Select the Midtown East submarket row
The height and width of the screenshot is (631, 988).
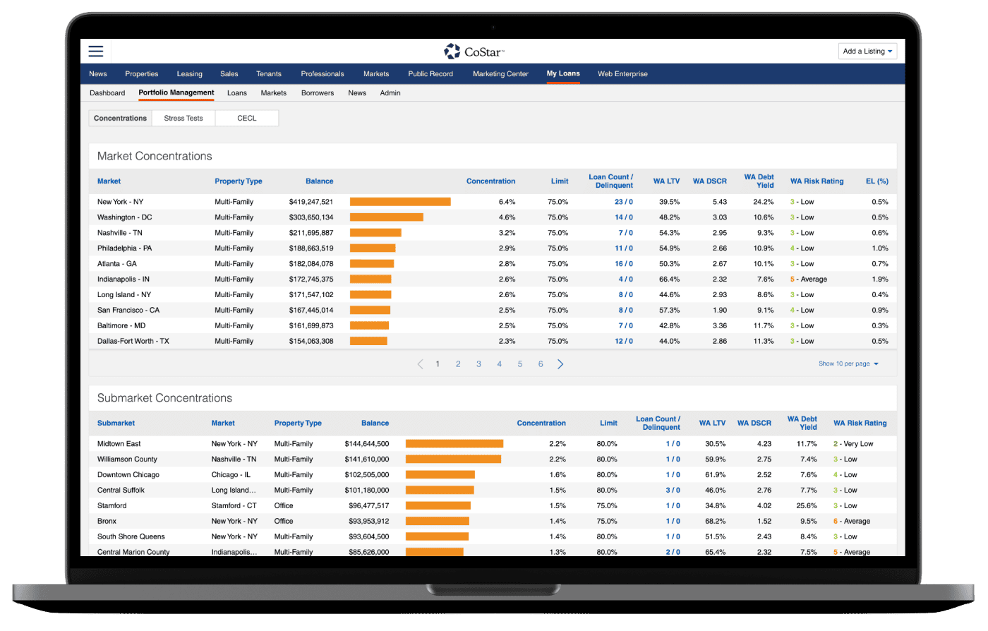click(x=119, y=444)
